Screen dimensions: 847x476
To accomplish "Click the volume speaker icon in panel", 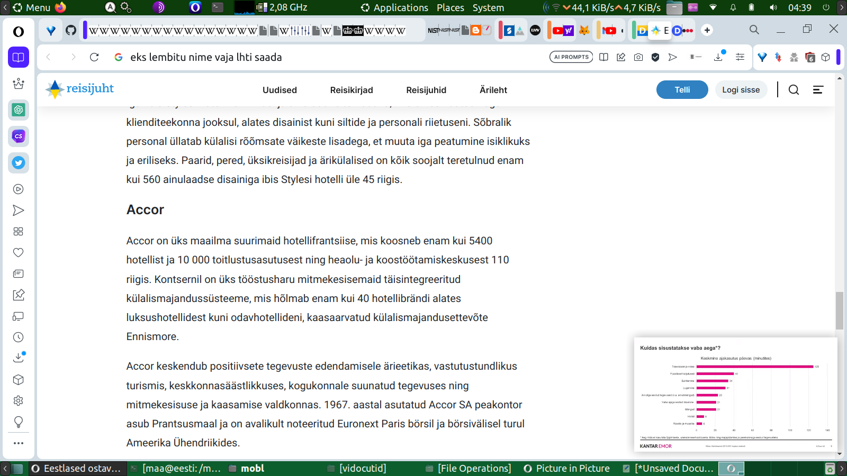I will pyautogui.click(x=773, y=7).
